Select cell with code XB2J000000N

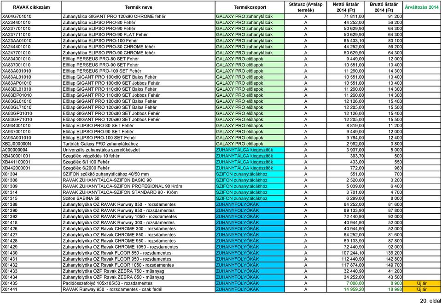(x=31, y=144)
